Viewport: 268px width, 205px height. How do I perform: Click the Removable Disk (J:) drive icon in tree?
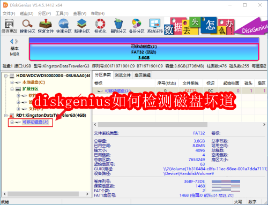pos(18,122)
